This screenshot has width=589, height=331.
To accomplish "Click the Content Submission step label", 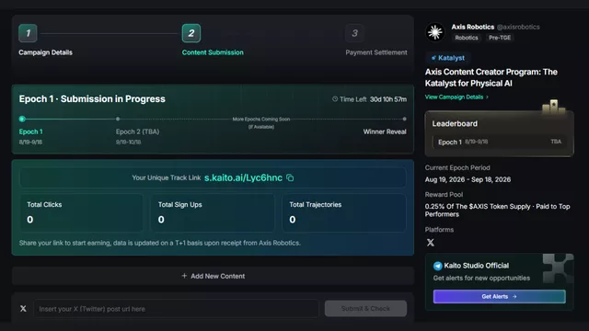I will click(213, 52).
